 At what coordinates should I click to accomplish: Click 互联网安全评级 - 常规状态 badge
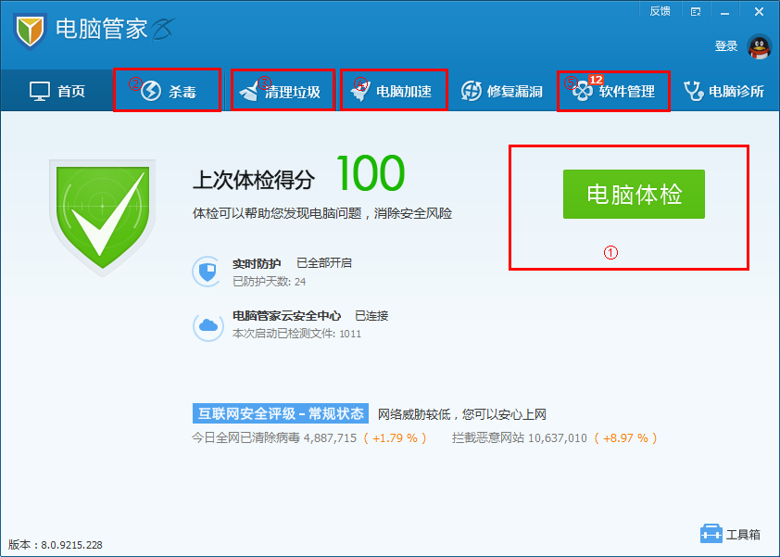(x=281, y=413)
